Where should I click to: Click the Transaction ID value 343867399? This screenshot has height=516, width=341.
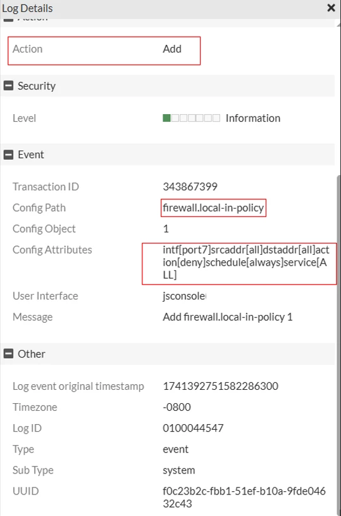[x=190, y=186]
